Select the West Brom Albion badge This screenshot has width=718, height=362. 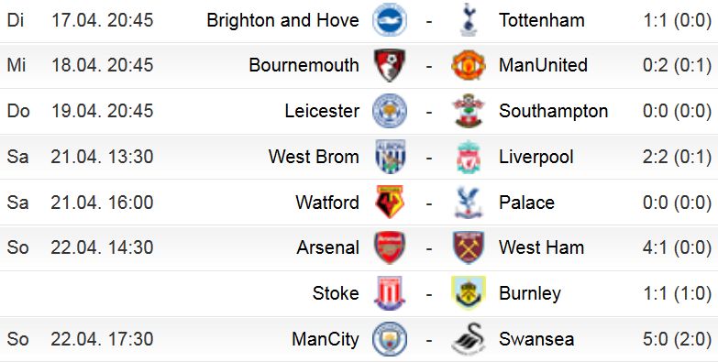pos(389,157)
